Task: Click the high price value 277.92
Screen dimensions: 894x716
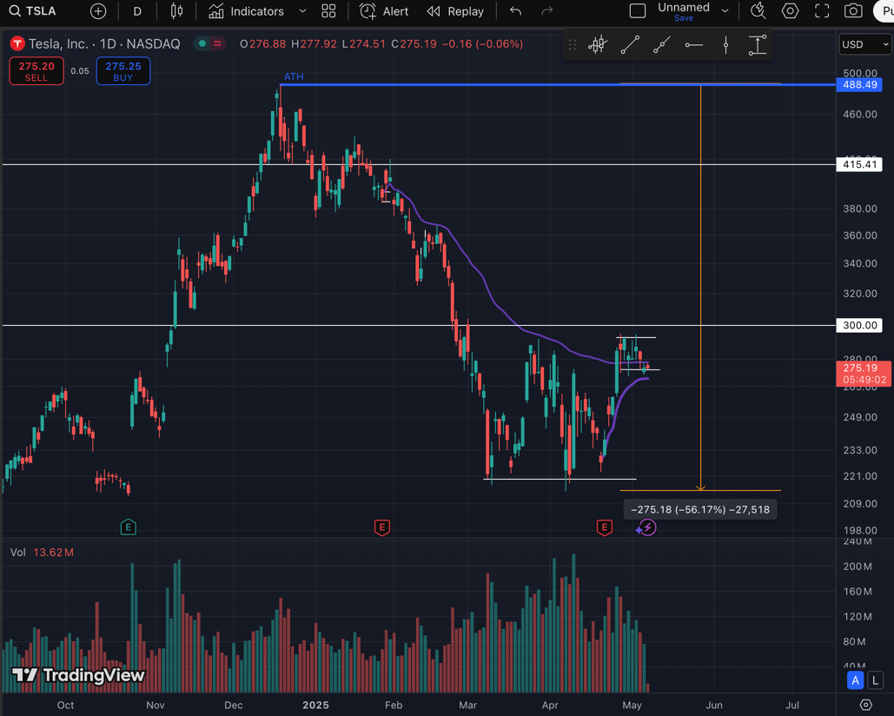Action: (x=318, y=44)
